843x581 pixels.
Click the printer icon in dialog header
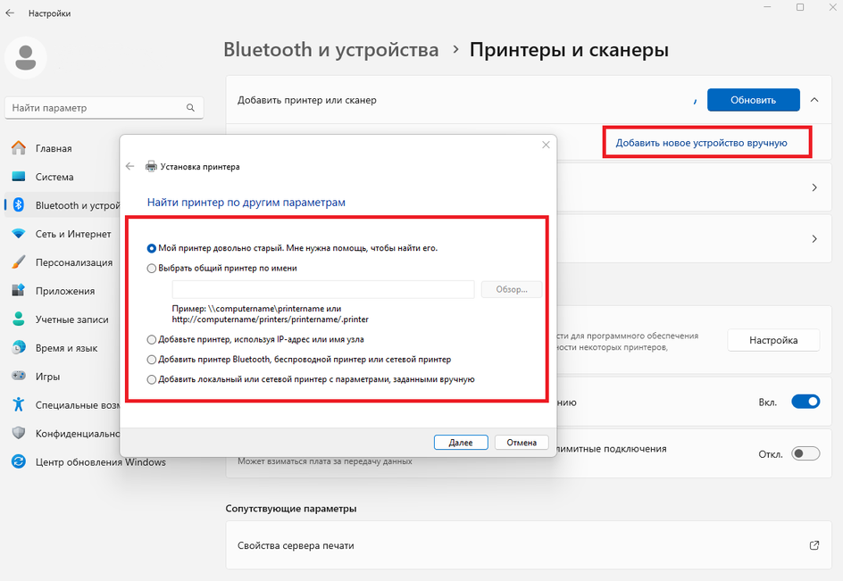coord(152,166)
